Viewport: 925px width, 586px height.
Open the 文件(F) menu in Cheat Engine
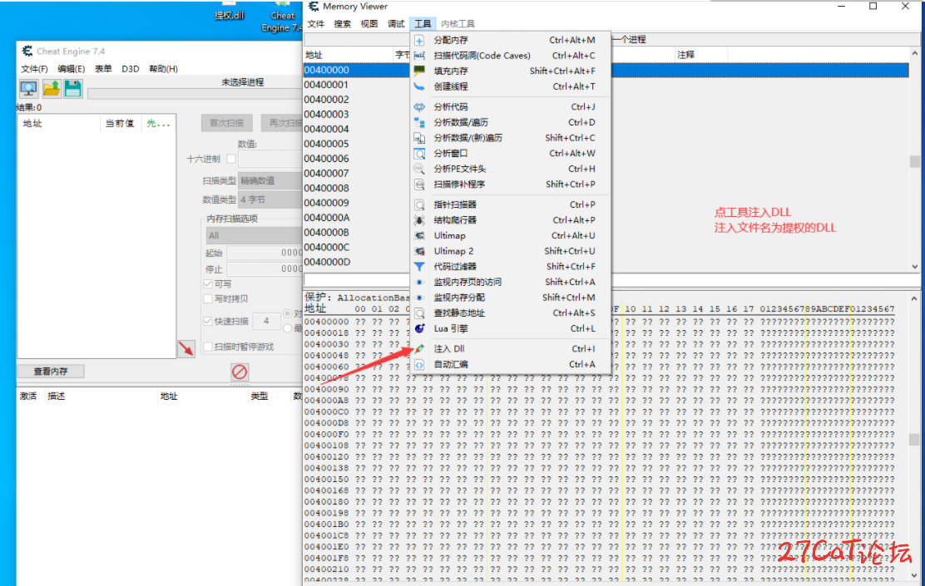click(34, 69)
